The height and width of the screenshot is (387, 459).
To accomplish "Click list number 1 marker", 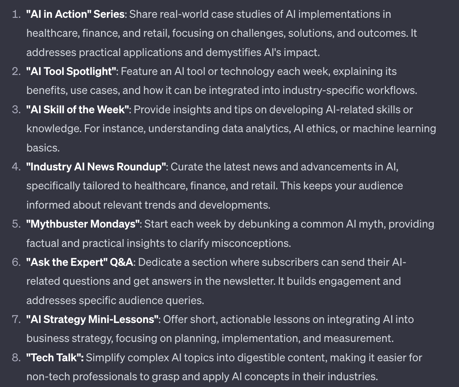I will (x=16, y=14).
